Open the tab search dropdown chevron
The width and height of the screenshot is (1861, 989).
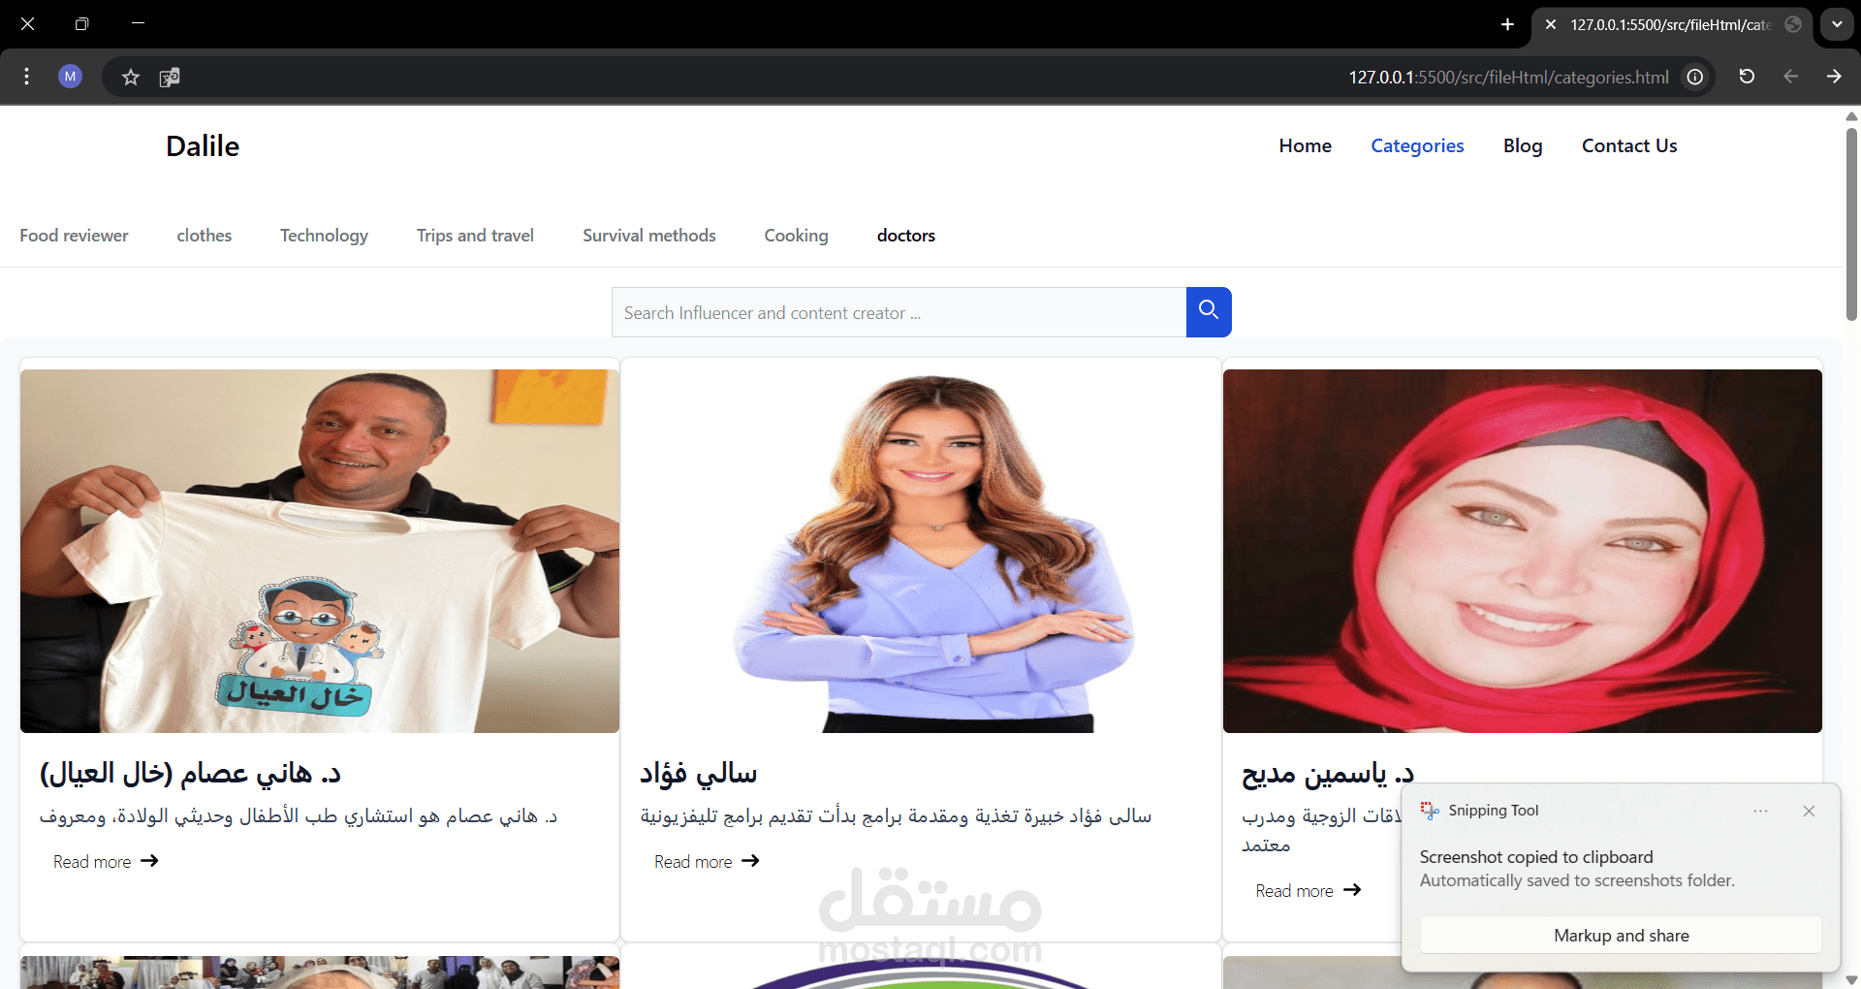click(x=1837, y=24)
